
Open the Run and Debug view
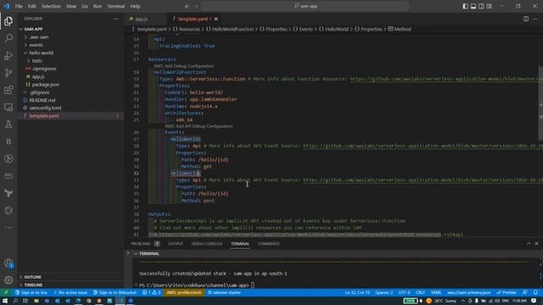click(8, 55)
